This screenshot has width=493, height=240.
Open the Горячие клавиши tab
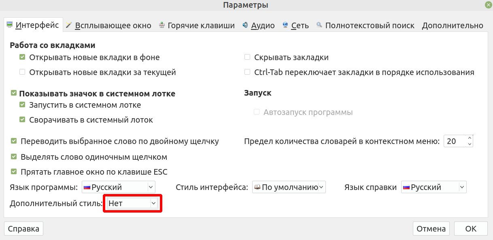197,25
